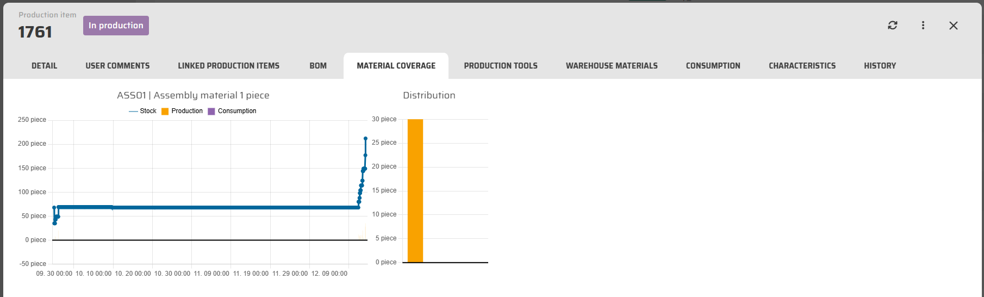Switch to Warehouse Materials tab
Image resolution: width=984 pixels, height=297 pixels.
(x=612, y=66)
